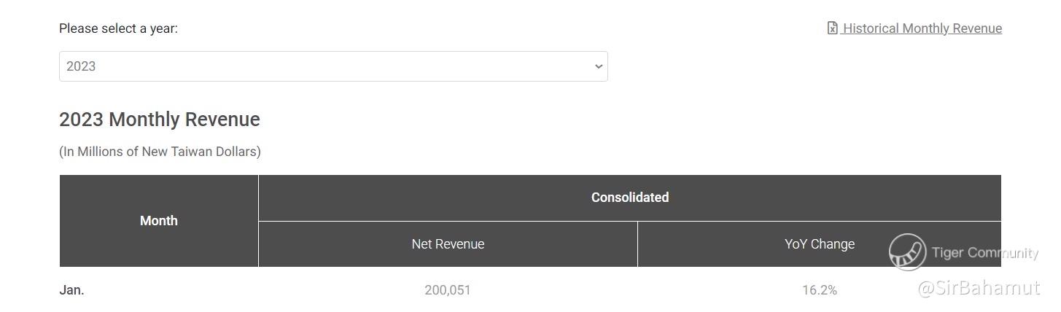Click the Excel file icon beside Historical Monthly Revenue

[832, 28]
